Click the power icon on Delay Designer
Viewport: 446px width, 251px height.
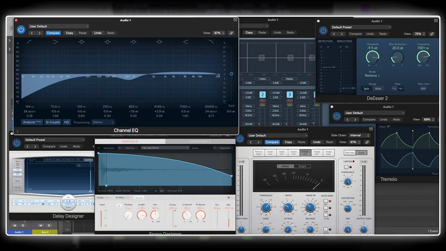pyautogui.click(x=17, y=143)
